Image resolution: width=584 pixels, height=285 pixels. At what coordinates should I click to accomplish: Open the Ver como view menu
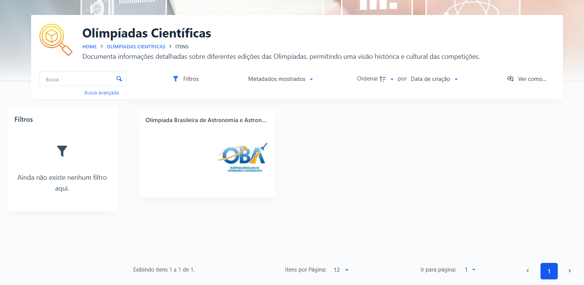pos(527,79)
